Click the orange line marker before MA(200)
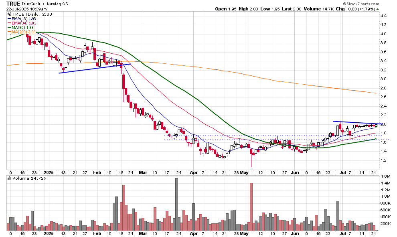This screenshot has width=397, height=237. pyautogui.click(x=10, y=32)
